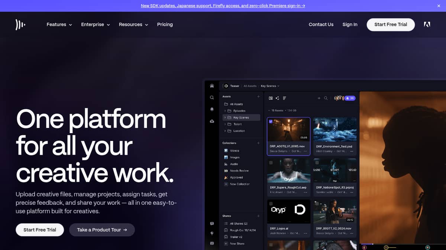Check the DRP_Logos.ai checkbox

click(271, 204)
